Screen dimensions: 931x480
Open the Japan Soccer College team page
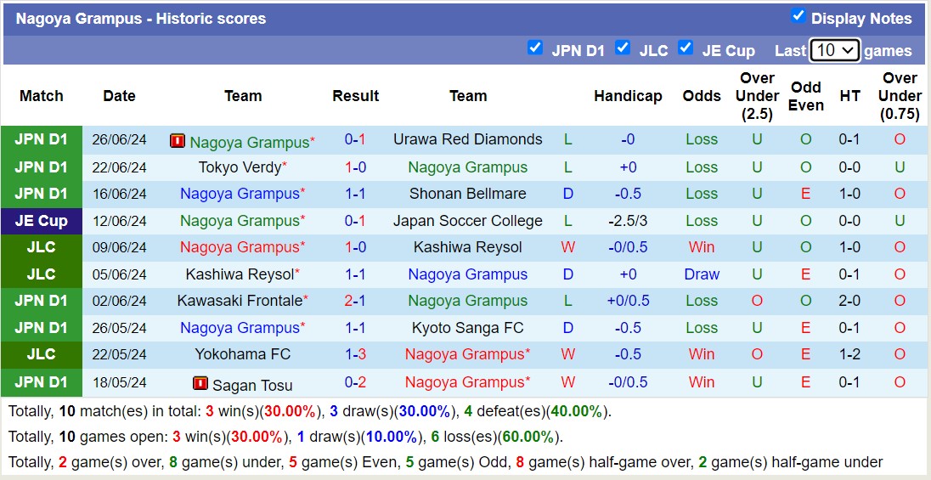click(x=467, y=221)
